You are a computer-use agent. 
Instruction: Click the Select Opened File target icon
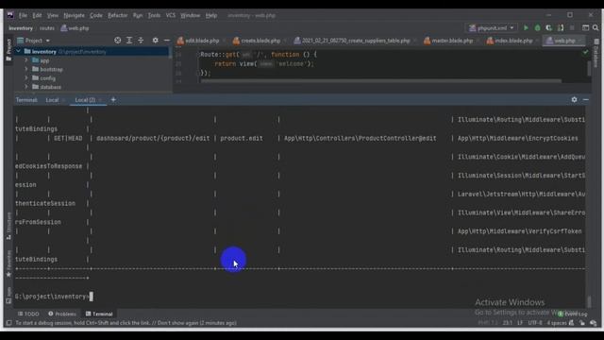pos(117,40)
